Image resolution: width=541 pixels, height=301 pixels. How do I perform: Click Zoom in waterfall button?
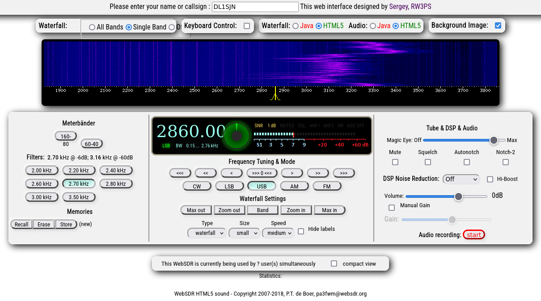(296, 210)
